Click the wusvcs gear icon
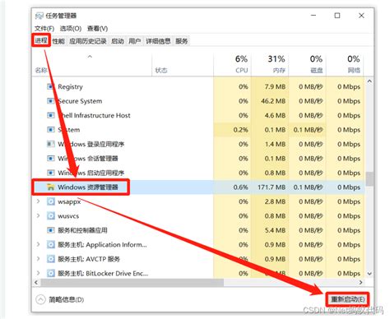 pos(50,216)
